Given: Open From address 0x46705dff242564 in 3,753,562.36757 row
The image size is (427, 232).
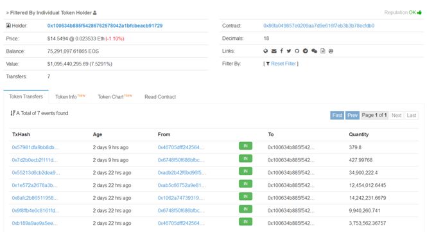Looking at the screenshot, I should click(x=180, y=223).
